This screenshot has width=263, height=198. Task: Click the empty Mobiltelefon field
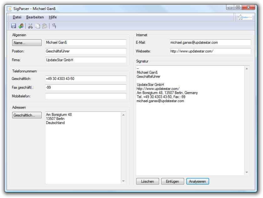(86, 96)
